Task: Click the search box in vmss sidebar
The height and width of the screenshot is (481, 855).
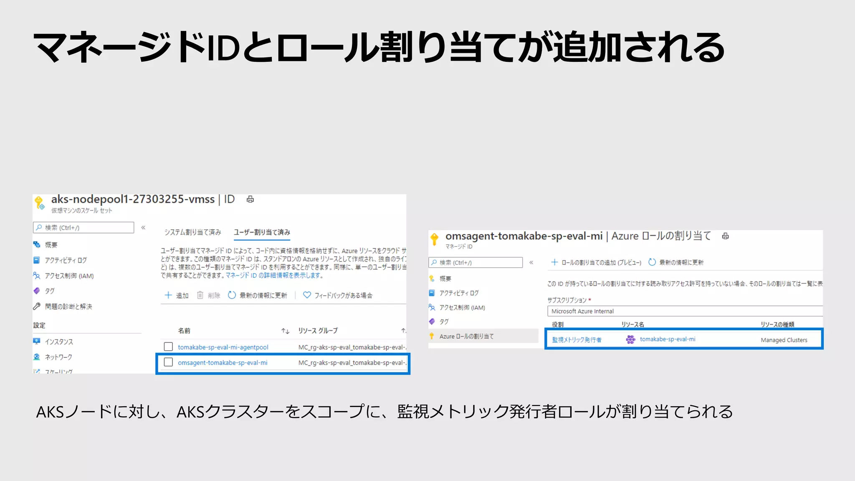Action: [x=83, y=228]
